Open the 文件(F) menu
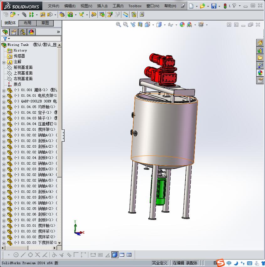This screenshot has height=267, width=265. tap(54, 6)
